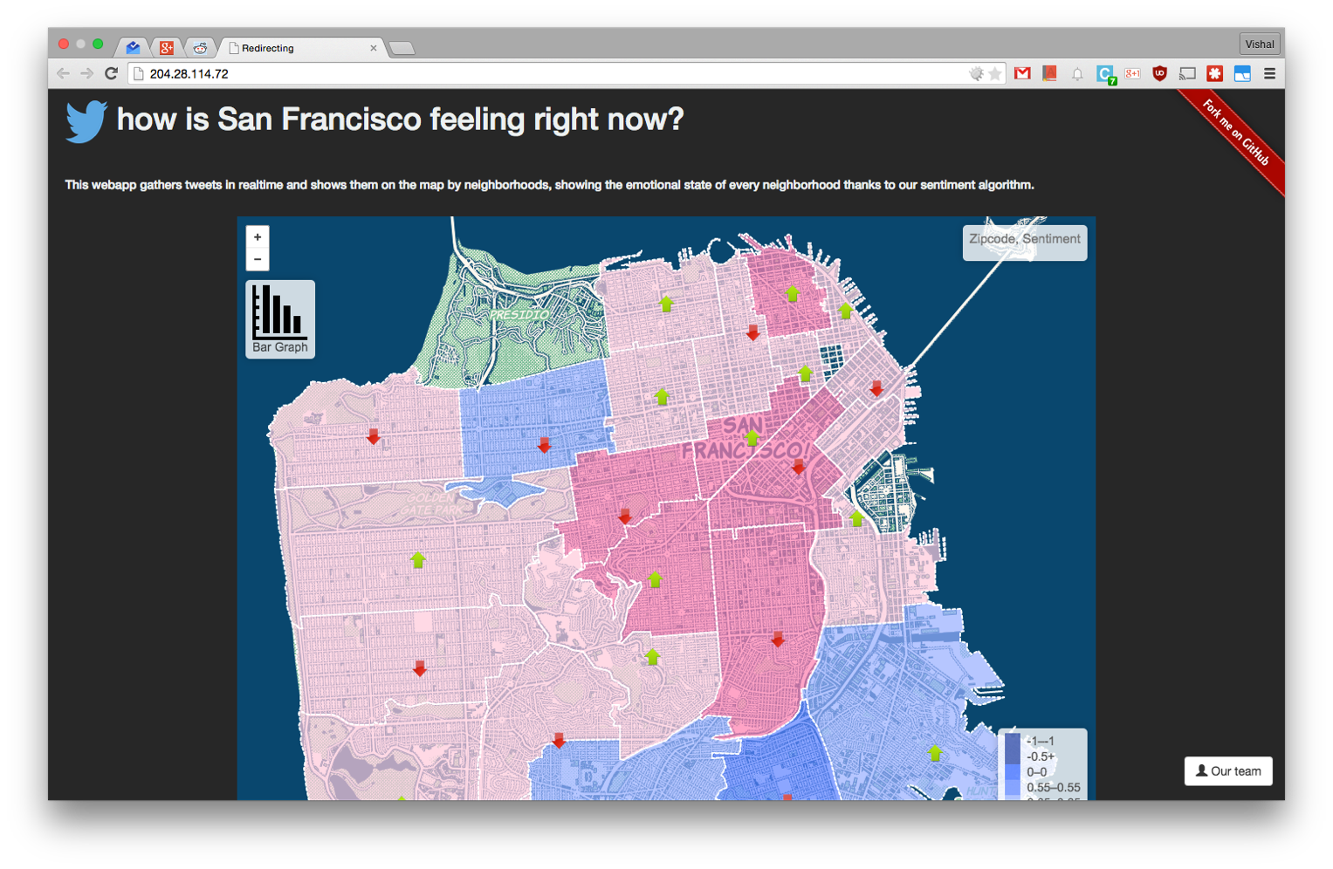
Task: Go forward in browser history
Action: (86, 73)
